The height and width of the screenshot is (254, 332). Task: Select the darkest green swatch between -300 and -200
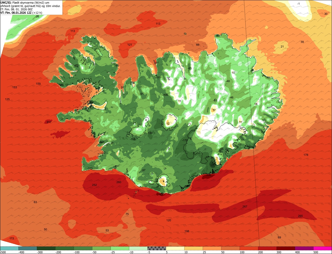click(x=46, y=249)
